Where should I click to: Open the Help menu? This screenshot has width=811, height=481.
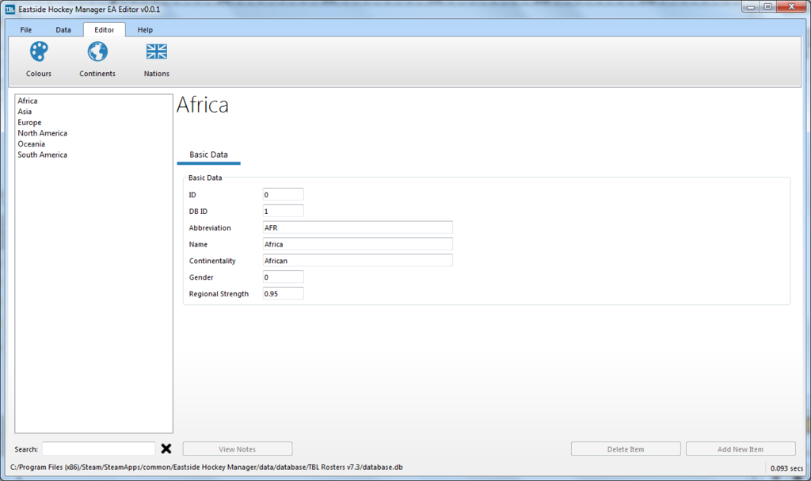145,30
